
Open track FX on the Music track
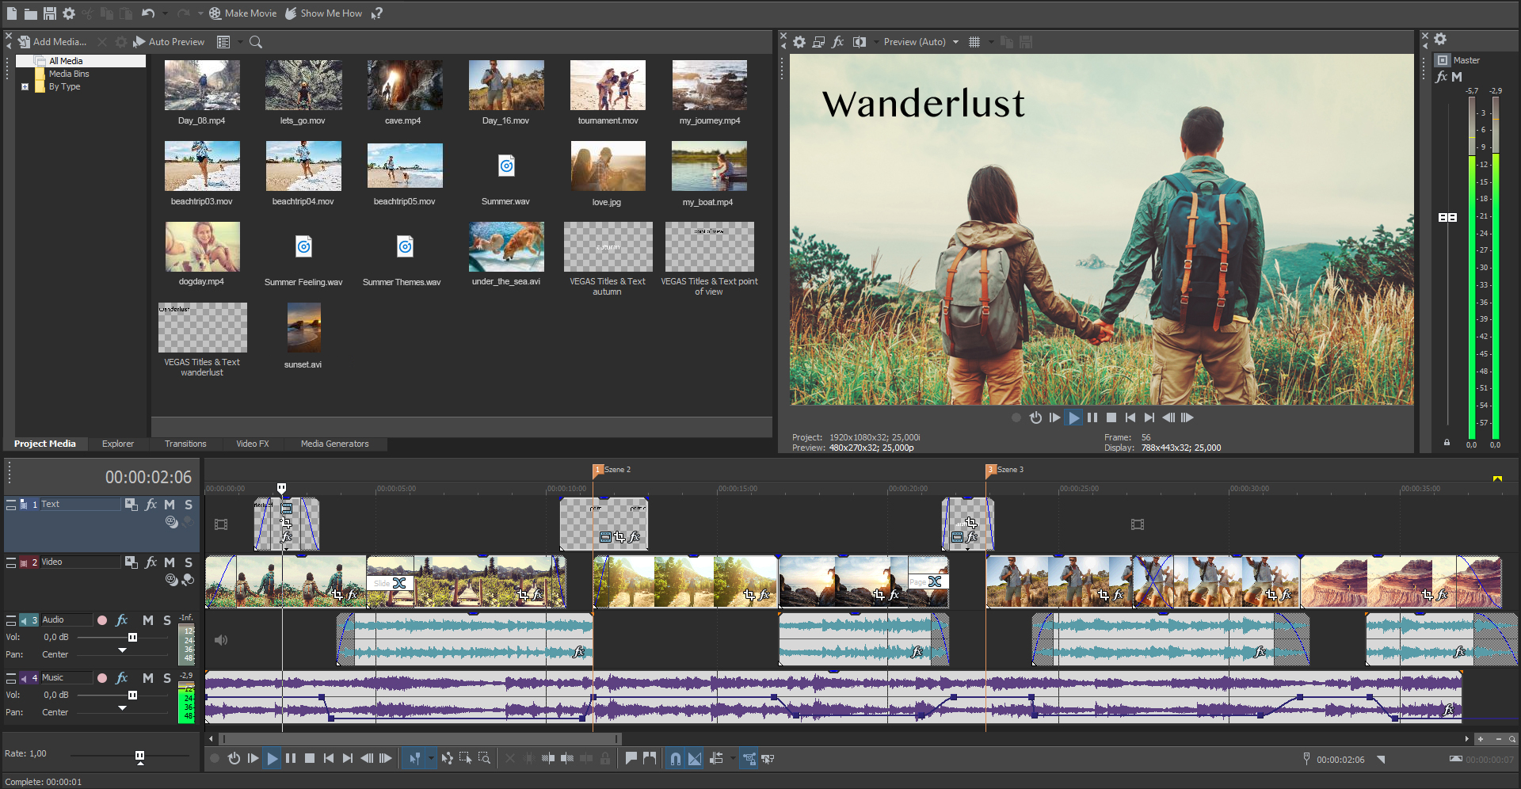tap(122, 678)
